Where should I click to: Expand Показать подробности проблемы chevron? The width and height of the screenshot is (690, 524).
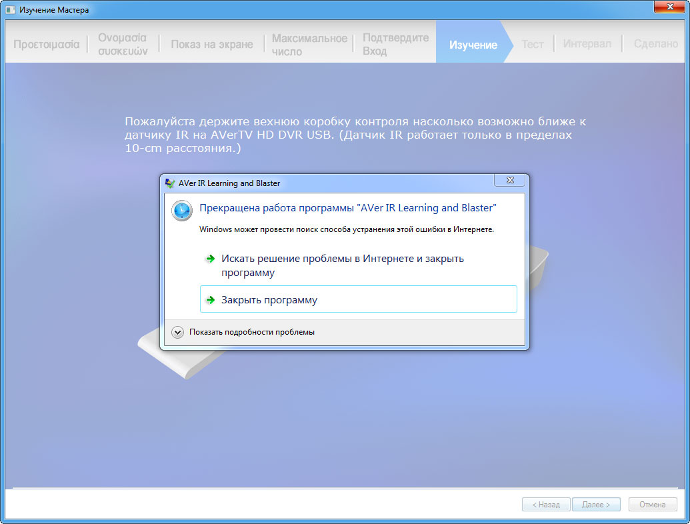[177, 332]
